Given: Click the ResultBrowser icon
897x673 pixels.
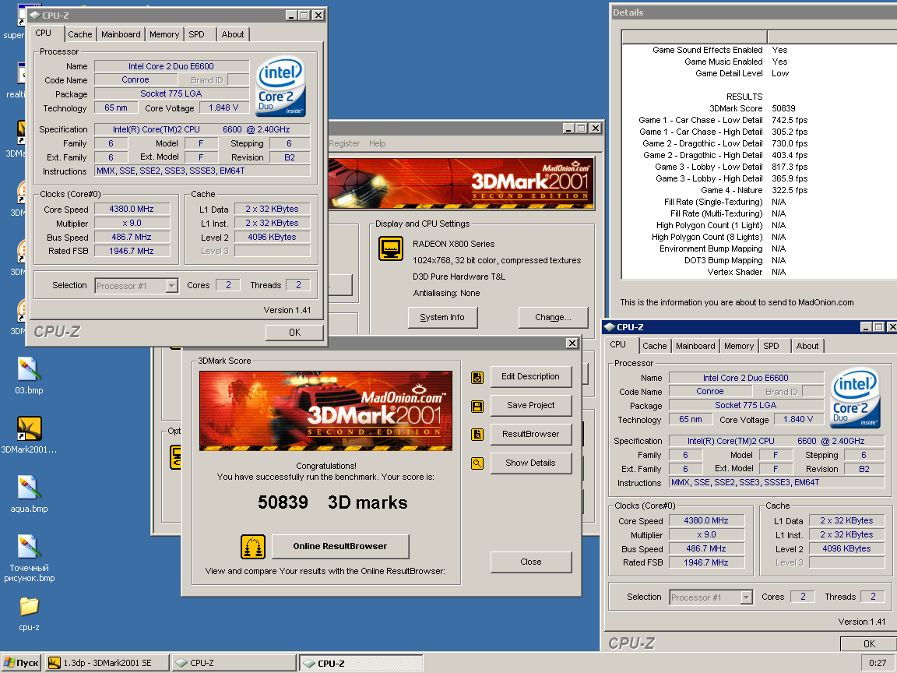Looking at the screenshot, I should coord(477,435).
